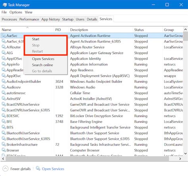Click the gear icon next to Audiosrv

click(4, 87)
